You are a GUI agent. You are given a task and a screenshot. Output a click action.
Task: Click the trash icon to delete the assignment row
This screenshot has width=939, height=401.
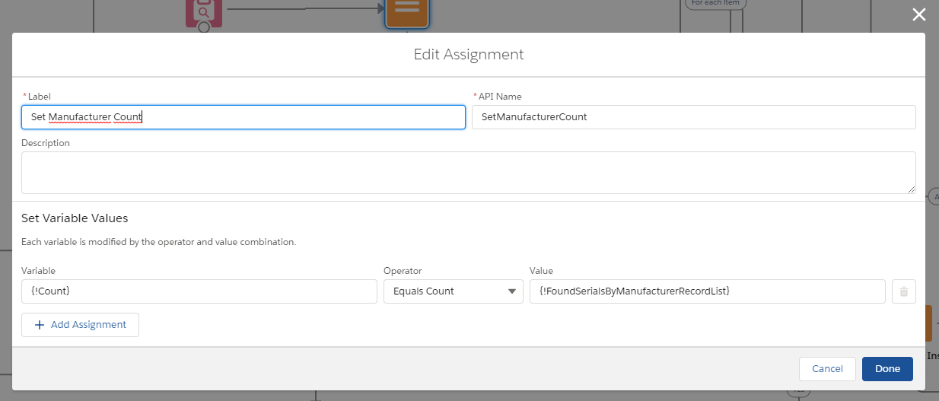coord(903,291)
